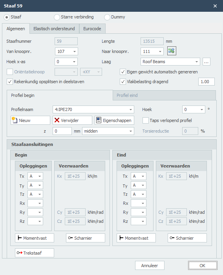223x275 pixels.
Task: Expand the Laag Roof Beams dropdown
Action: pyautogui.click(x=197, y=62)
